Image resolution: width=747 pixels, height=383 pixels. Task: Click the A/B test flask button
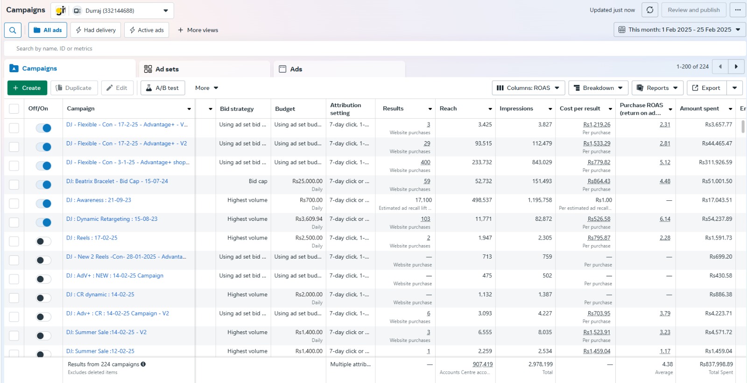[162, 88]
